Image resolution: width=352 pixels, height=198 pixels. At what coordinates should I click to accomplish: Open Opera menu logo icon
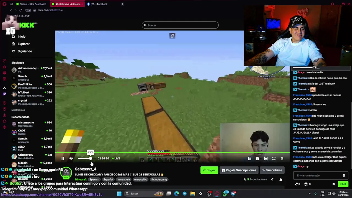[x=4, y=4]
